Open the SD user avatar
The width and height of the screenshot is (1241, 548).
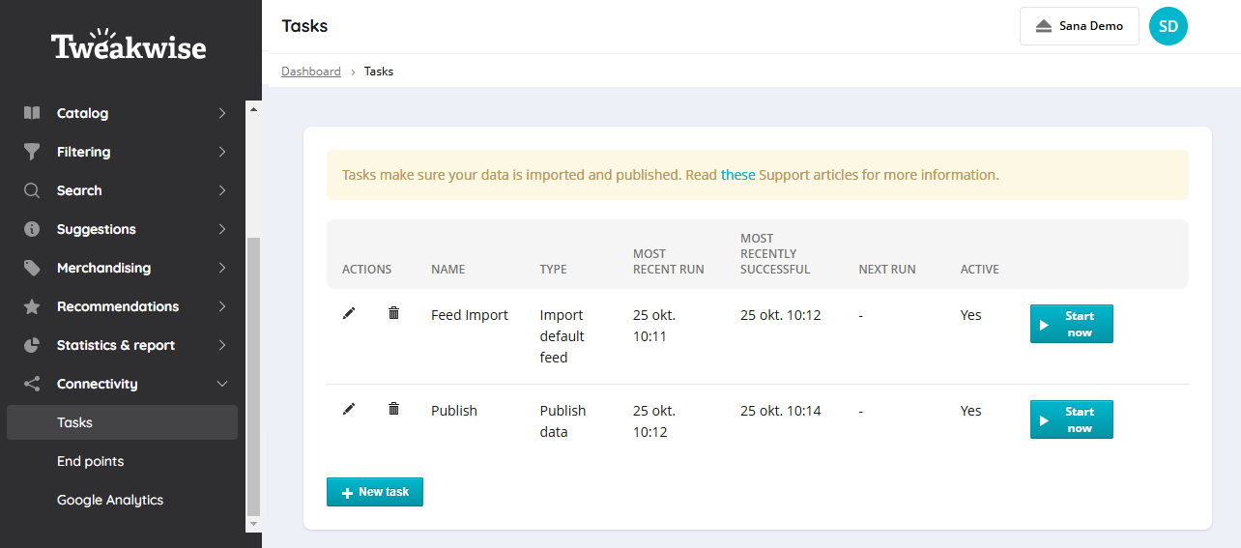1169,26
